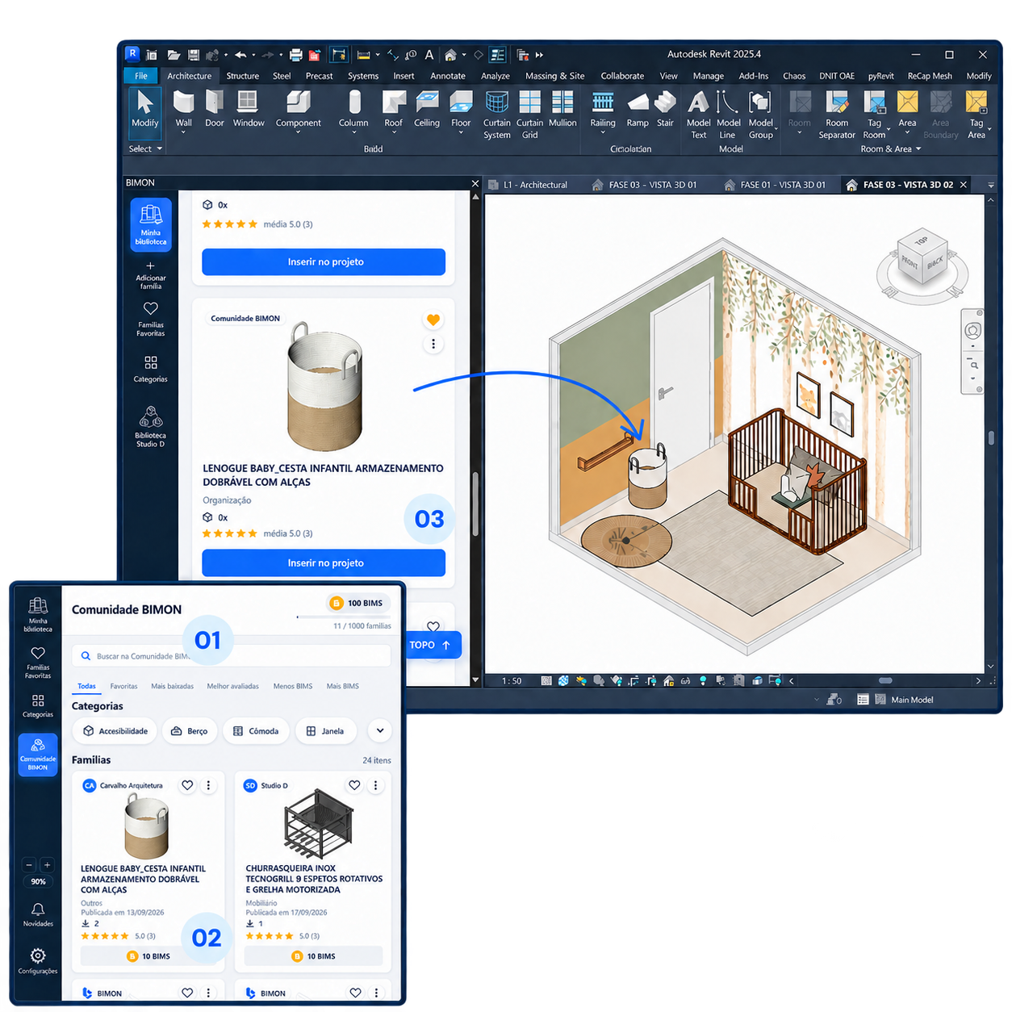Viewport: 1012px width, 1012px height.
Task: Open the Structure ribbon tab
Action: 243,76
